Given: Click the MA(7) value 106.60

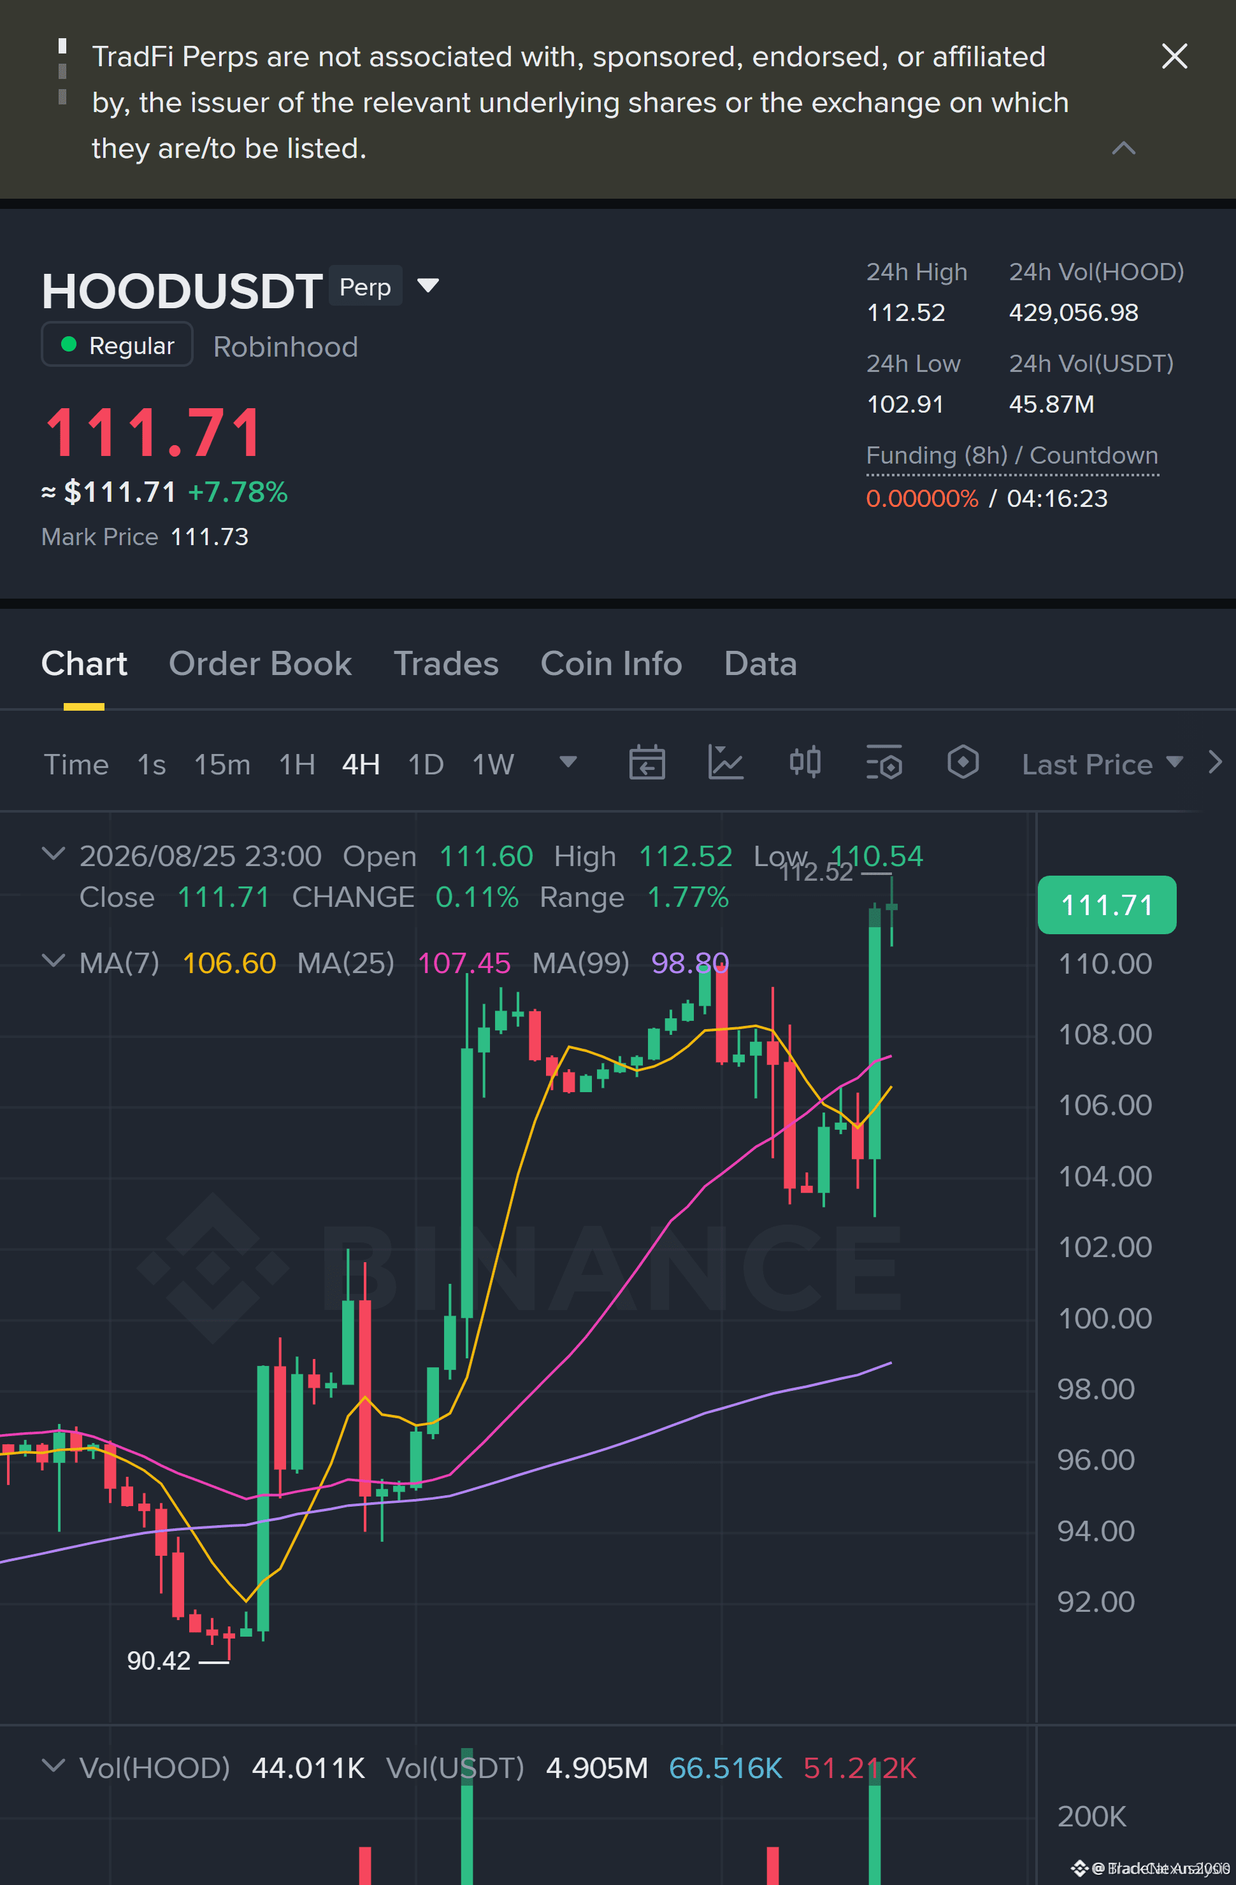Looking at the screenshot, I should point(229,963).
